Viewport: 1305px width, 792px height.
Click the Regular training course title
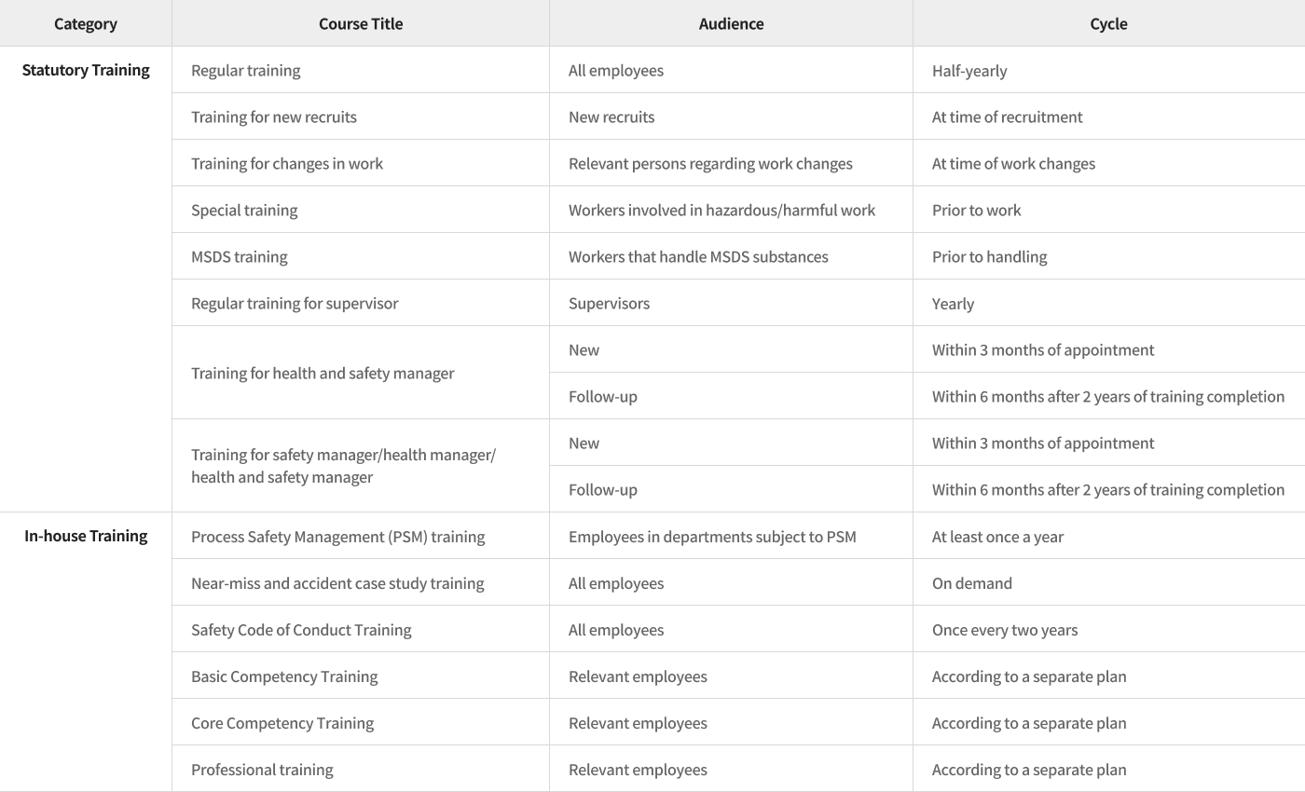[246, 71]
